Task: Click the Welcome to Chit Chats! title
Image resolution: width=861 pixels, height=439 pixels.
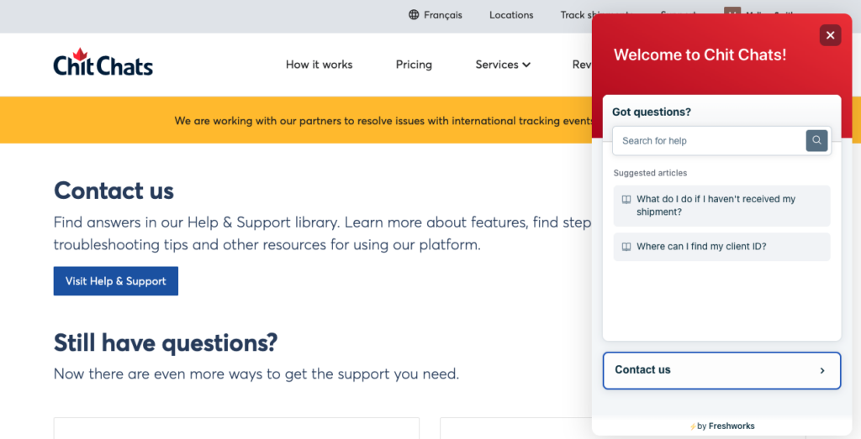Action: tap(700, 55)
